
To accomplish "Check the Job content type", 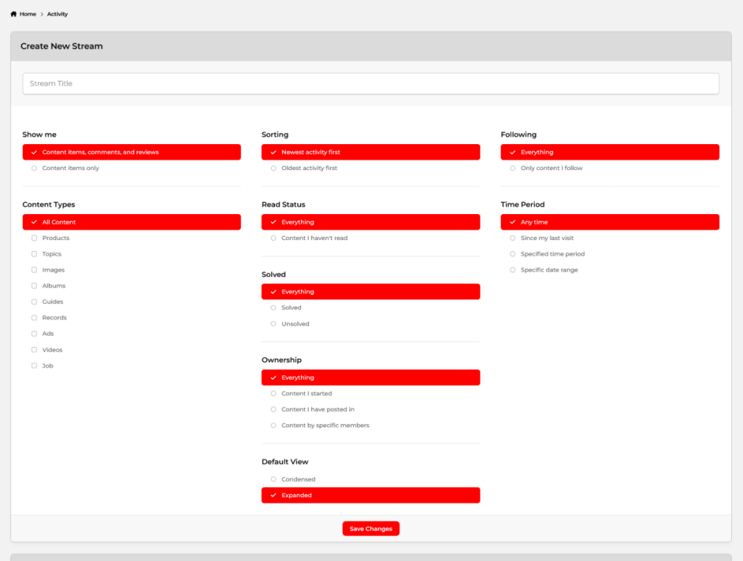I will tap(46, 366).
